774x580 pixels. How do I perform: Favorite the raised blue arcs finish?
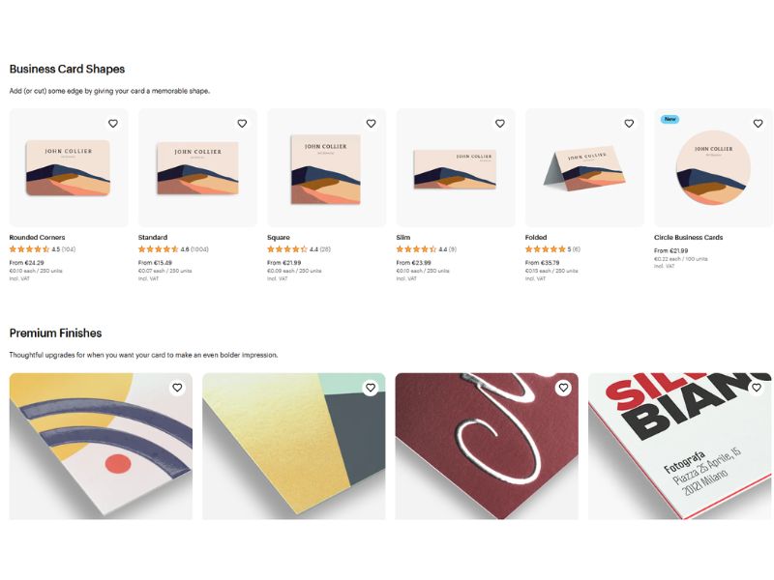click(x=177, y=388)
